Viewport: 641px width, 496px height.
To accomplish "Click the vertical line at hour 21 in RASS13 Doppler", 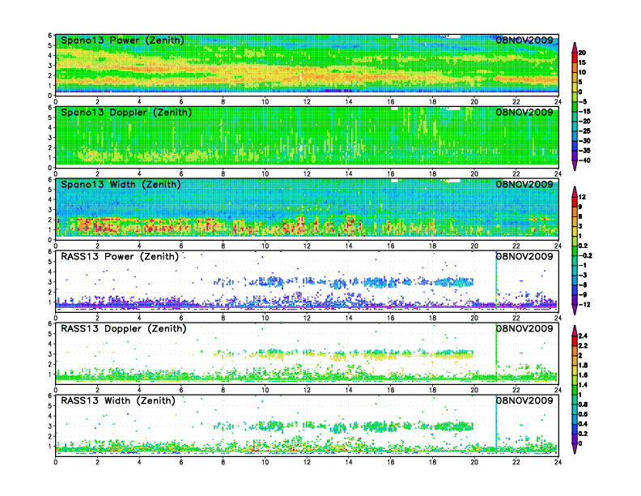I will pos(496,353).
